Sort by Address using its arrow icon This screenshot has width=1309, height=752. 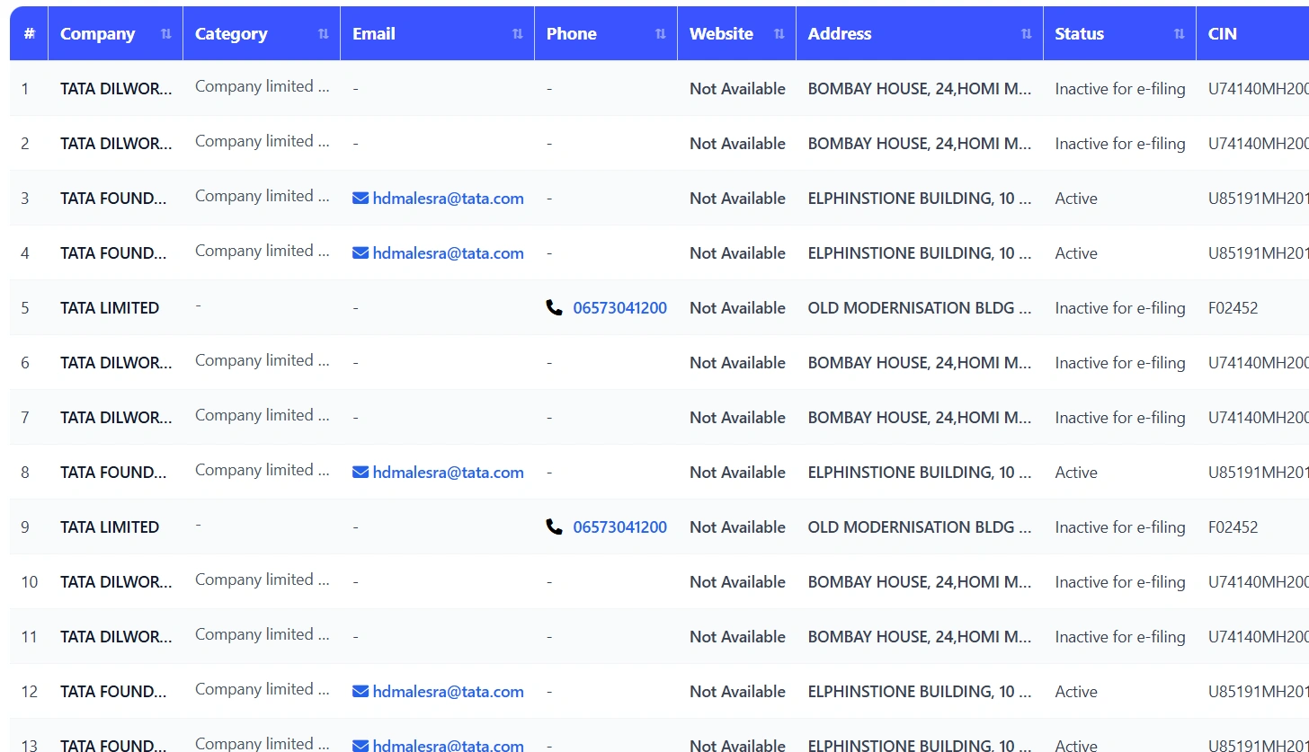pos(1026,34)
